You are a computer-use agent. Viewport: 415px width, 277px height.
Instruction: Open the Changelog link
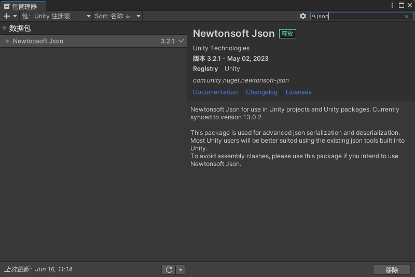[x=261, y=92]
